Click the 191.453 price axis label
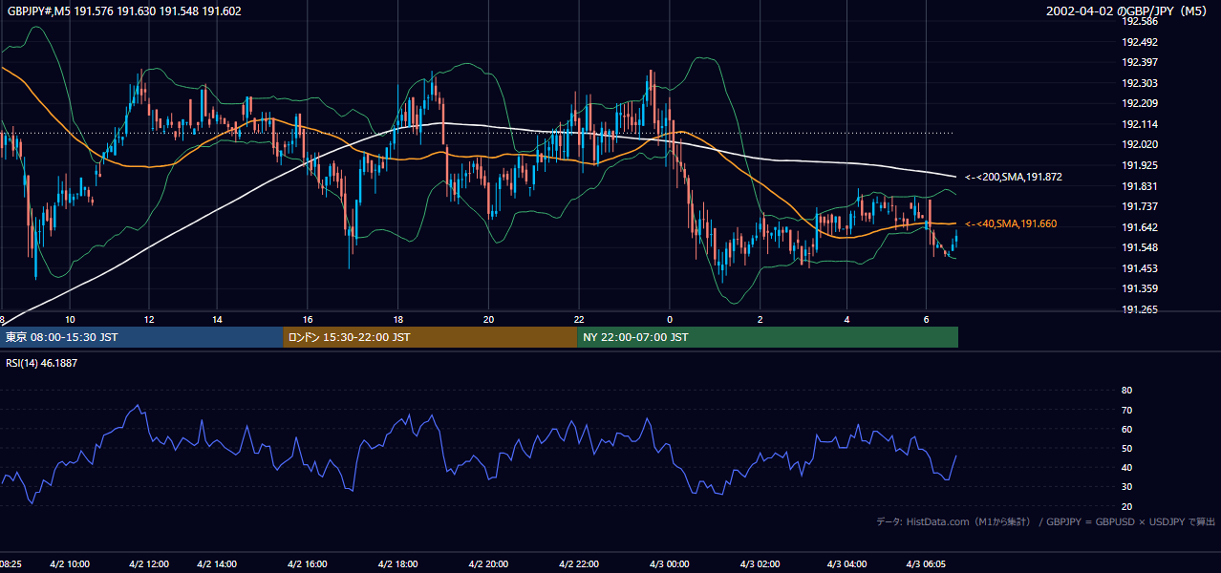The height and width of the screenshot is (573, 1221). pos(1139,268)
